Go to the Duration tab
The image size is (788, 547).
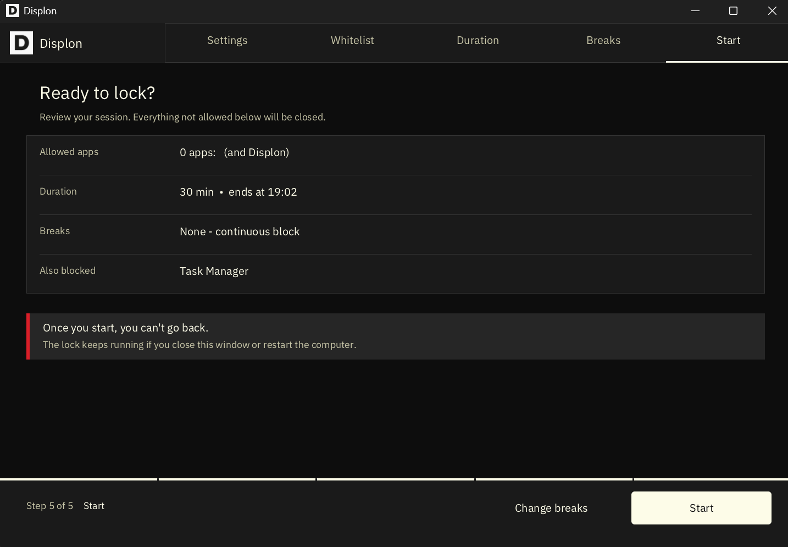tap(478, 40)
